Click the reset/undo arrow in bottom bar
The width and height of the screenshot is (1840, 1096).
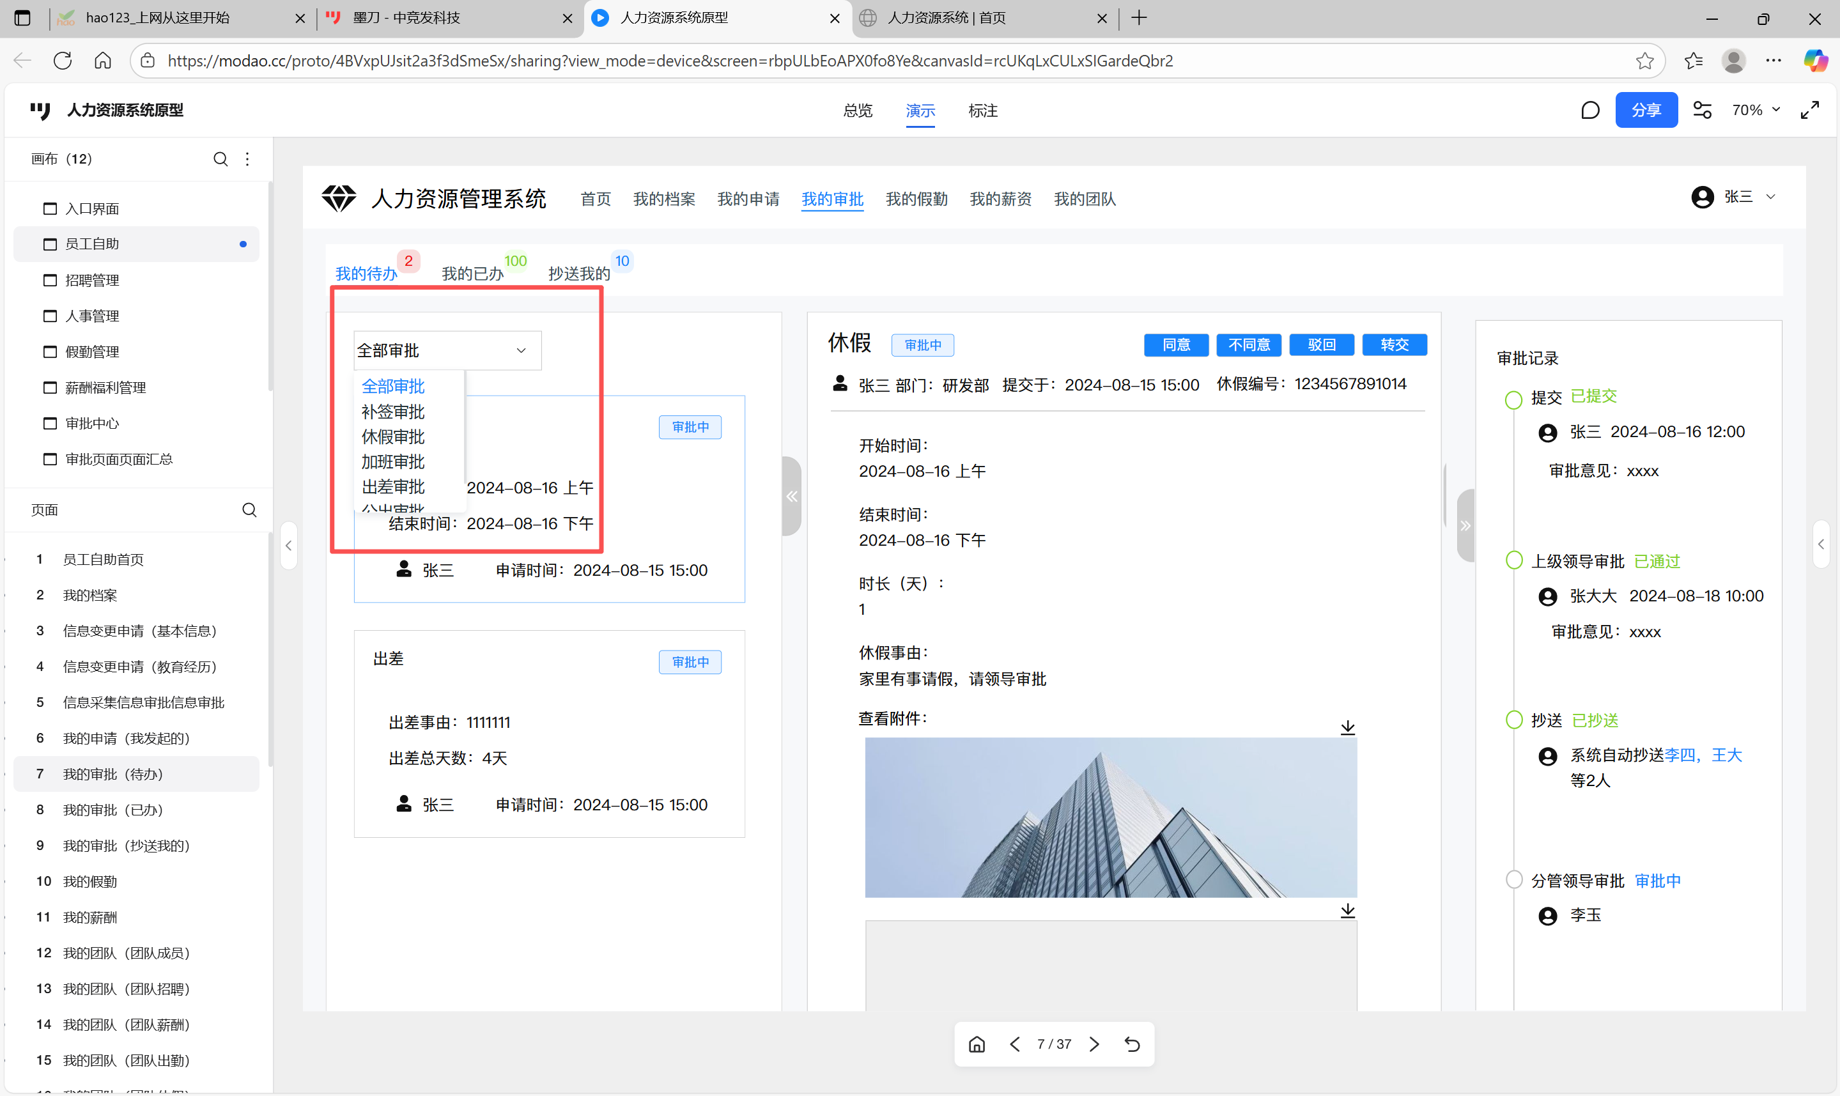[1132, 1044]
